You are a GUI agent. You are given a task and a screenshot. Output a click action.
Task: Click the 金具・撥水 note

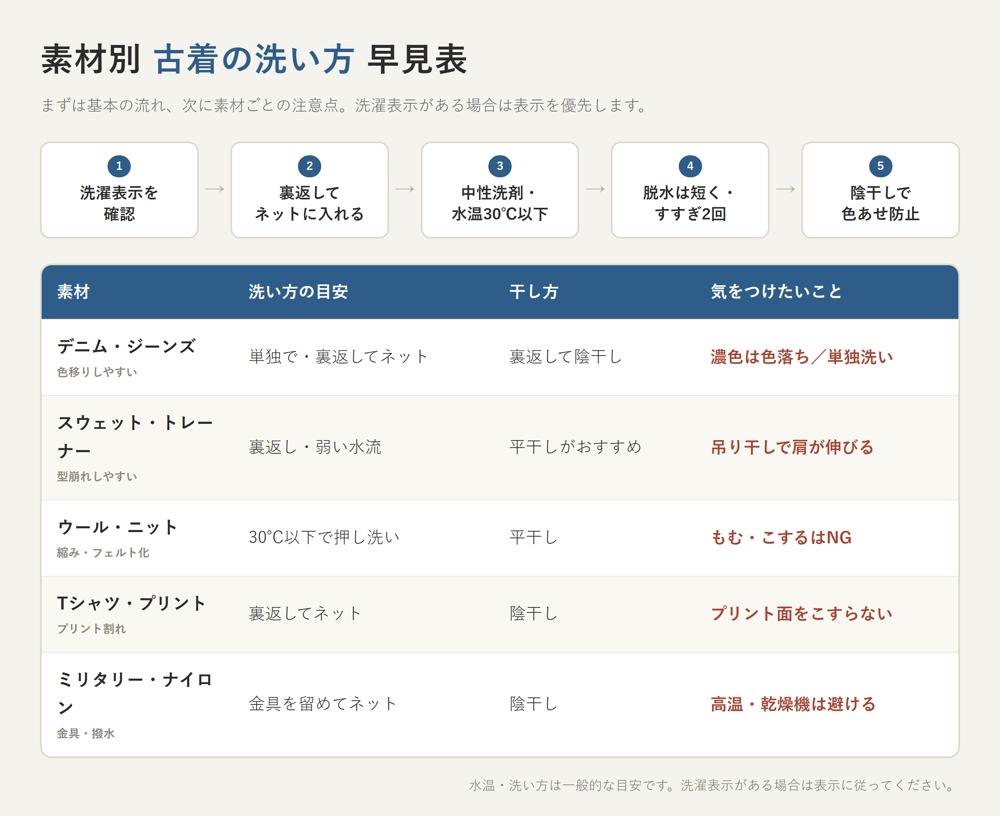click(86, 733)
